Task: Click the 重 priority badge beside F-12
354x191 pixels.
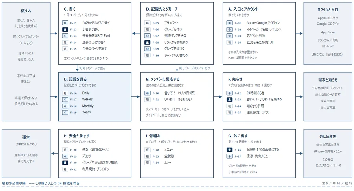Action: [x=65, y=30]
